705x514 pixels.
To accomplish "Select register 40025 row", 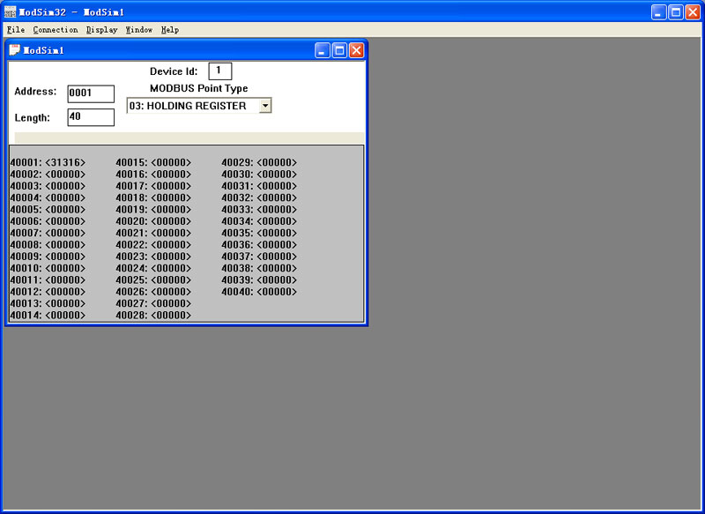I will [x=153, y=279].
